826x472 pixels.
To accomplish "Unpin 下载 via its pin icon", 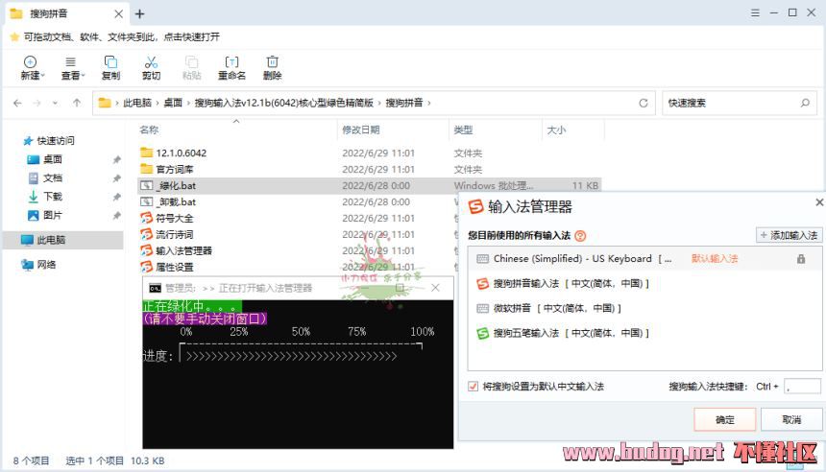I will (116, 197).
